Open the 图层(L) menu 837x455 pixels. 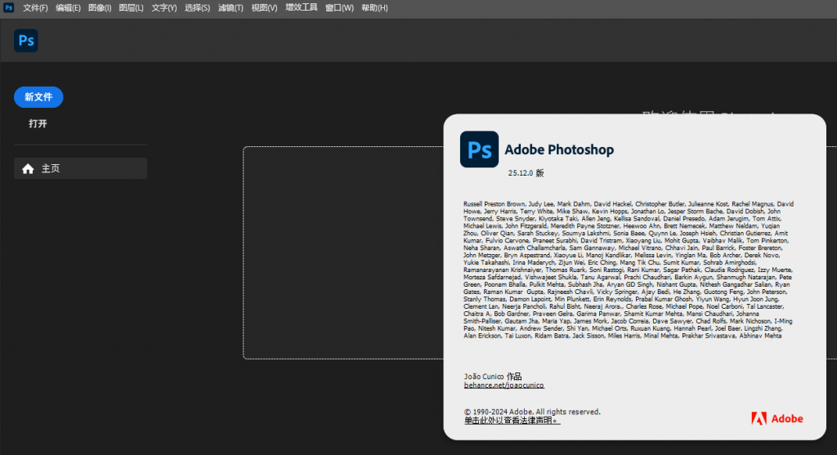(x=131, y=8)
